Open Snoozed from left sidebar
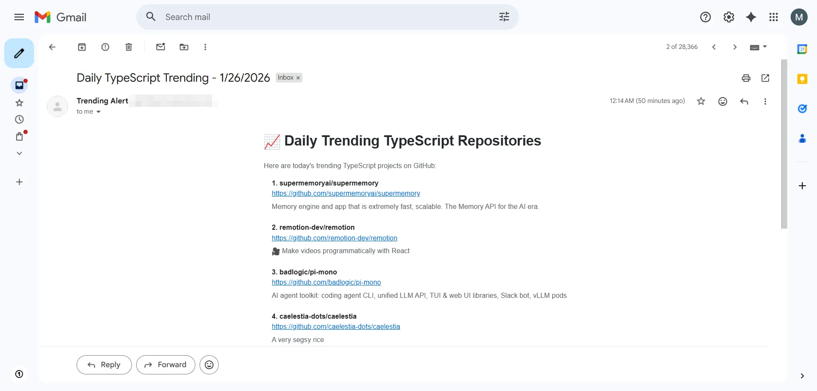The width and height of the screenshot is (817, 391). 19,120
